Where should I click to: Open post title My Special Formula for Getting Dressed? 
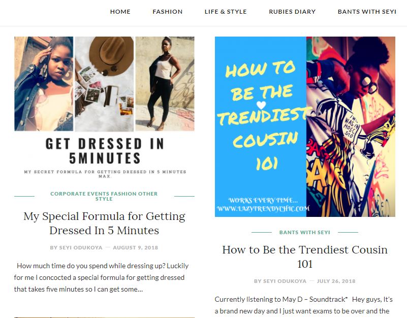[x=104, y=223]
